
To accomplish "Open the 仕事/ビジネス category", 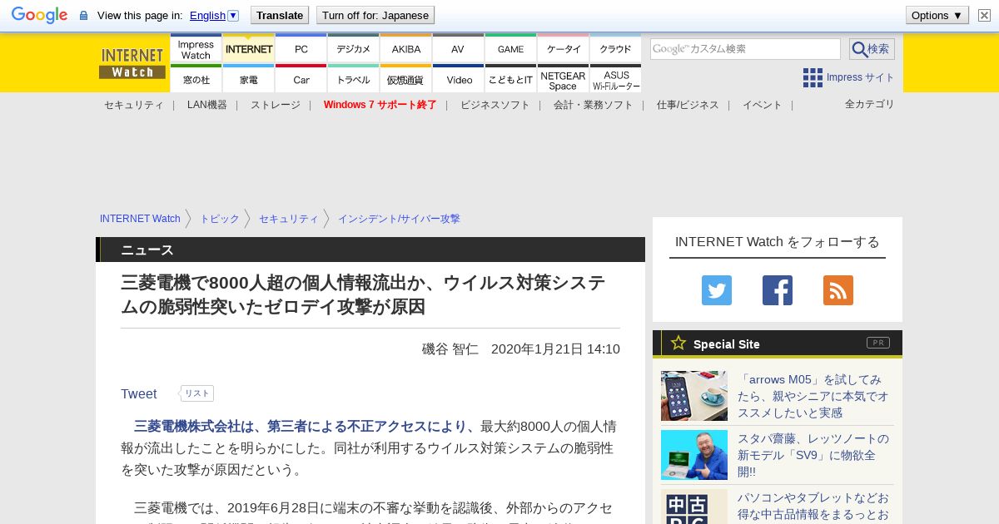I will 688,105.
